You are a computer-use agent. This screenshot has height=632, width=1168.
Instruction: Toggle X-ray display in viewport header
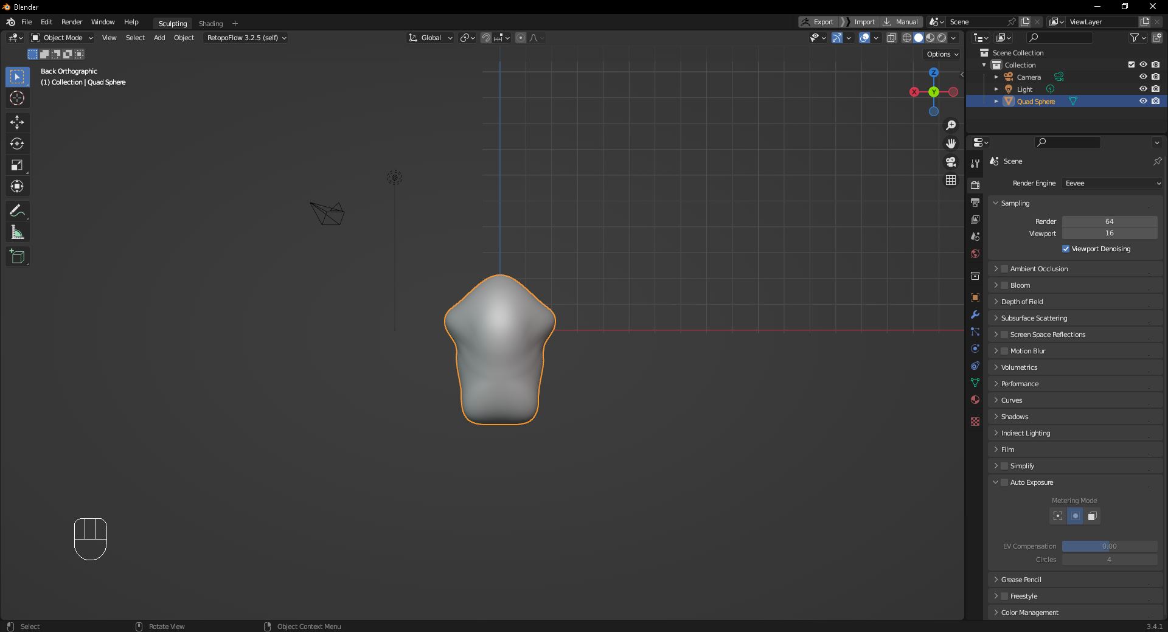click(892, 38)
